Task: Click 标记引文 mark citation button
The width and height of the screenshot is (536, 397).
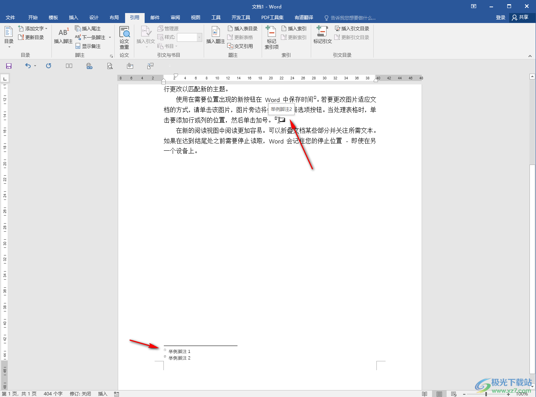Action: (x=322, y=35)
